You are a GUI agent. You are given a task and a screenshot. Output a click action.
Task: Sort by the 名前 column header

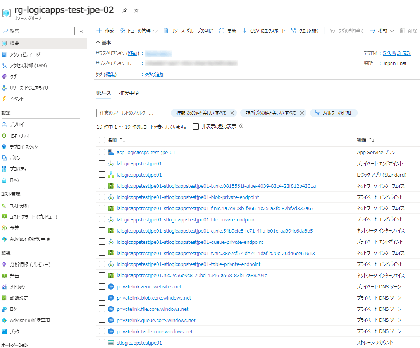coord(116,140)
